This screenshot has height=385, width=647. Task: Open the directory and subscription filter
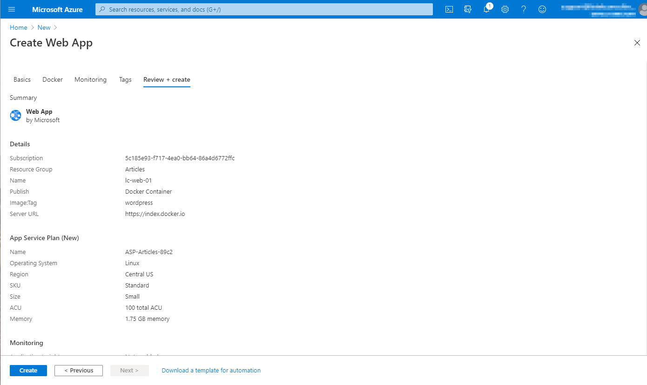pos(467,9)
